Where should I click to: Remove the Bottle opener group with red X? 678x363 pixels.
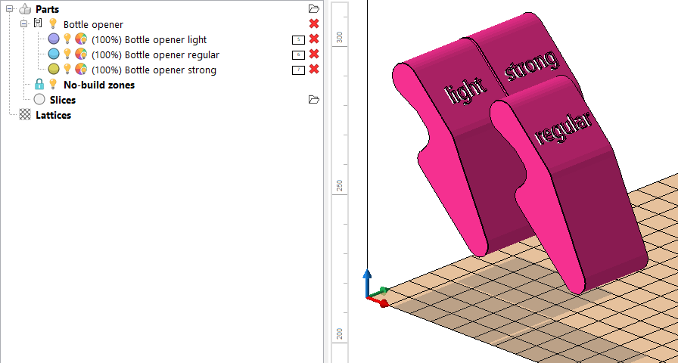(x=314, y=23)
